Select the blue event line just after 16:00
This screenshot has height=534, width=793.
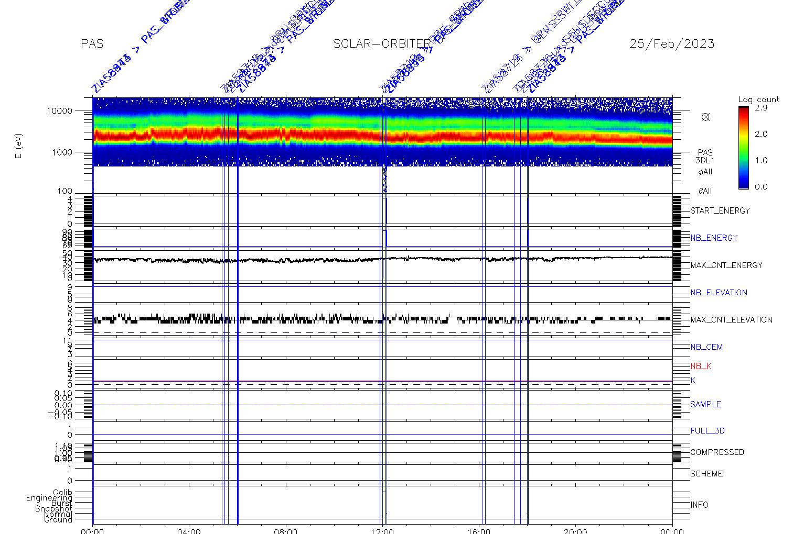(x=483, y=310)
